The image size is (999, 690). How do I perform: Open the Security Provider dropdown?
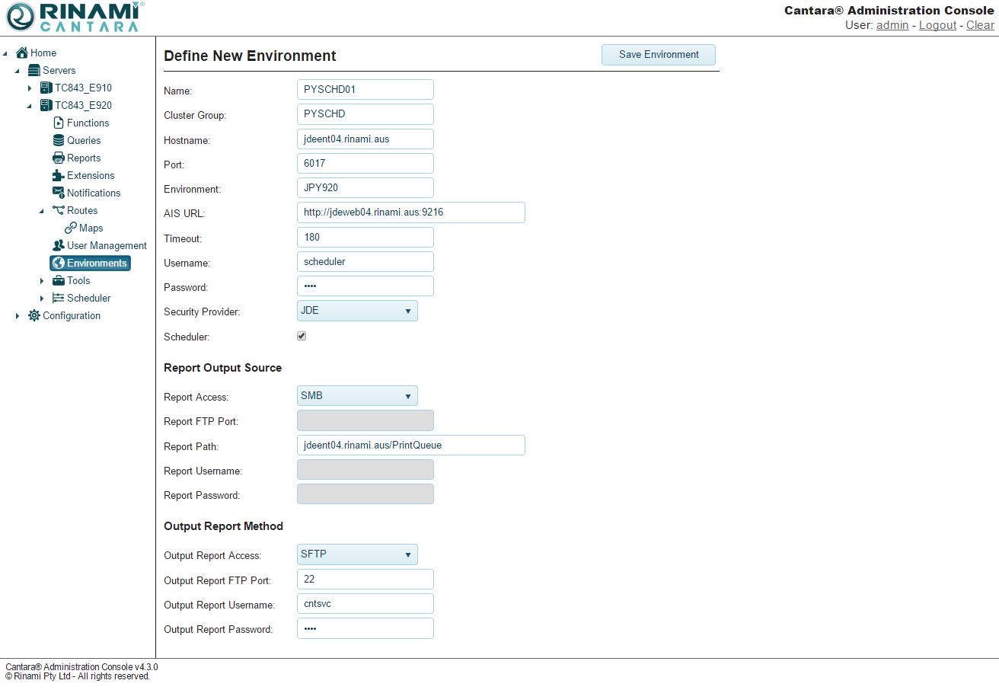coord(356,311)
